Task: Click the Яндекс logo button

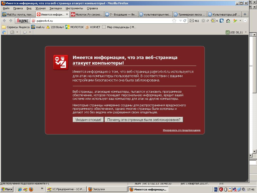Action: (x=23, y=21)
